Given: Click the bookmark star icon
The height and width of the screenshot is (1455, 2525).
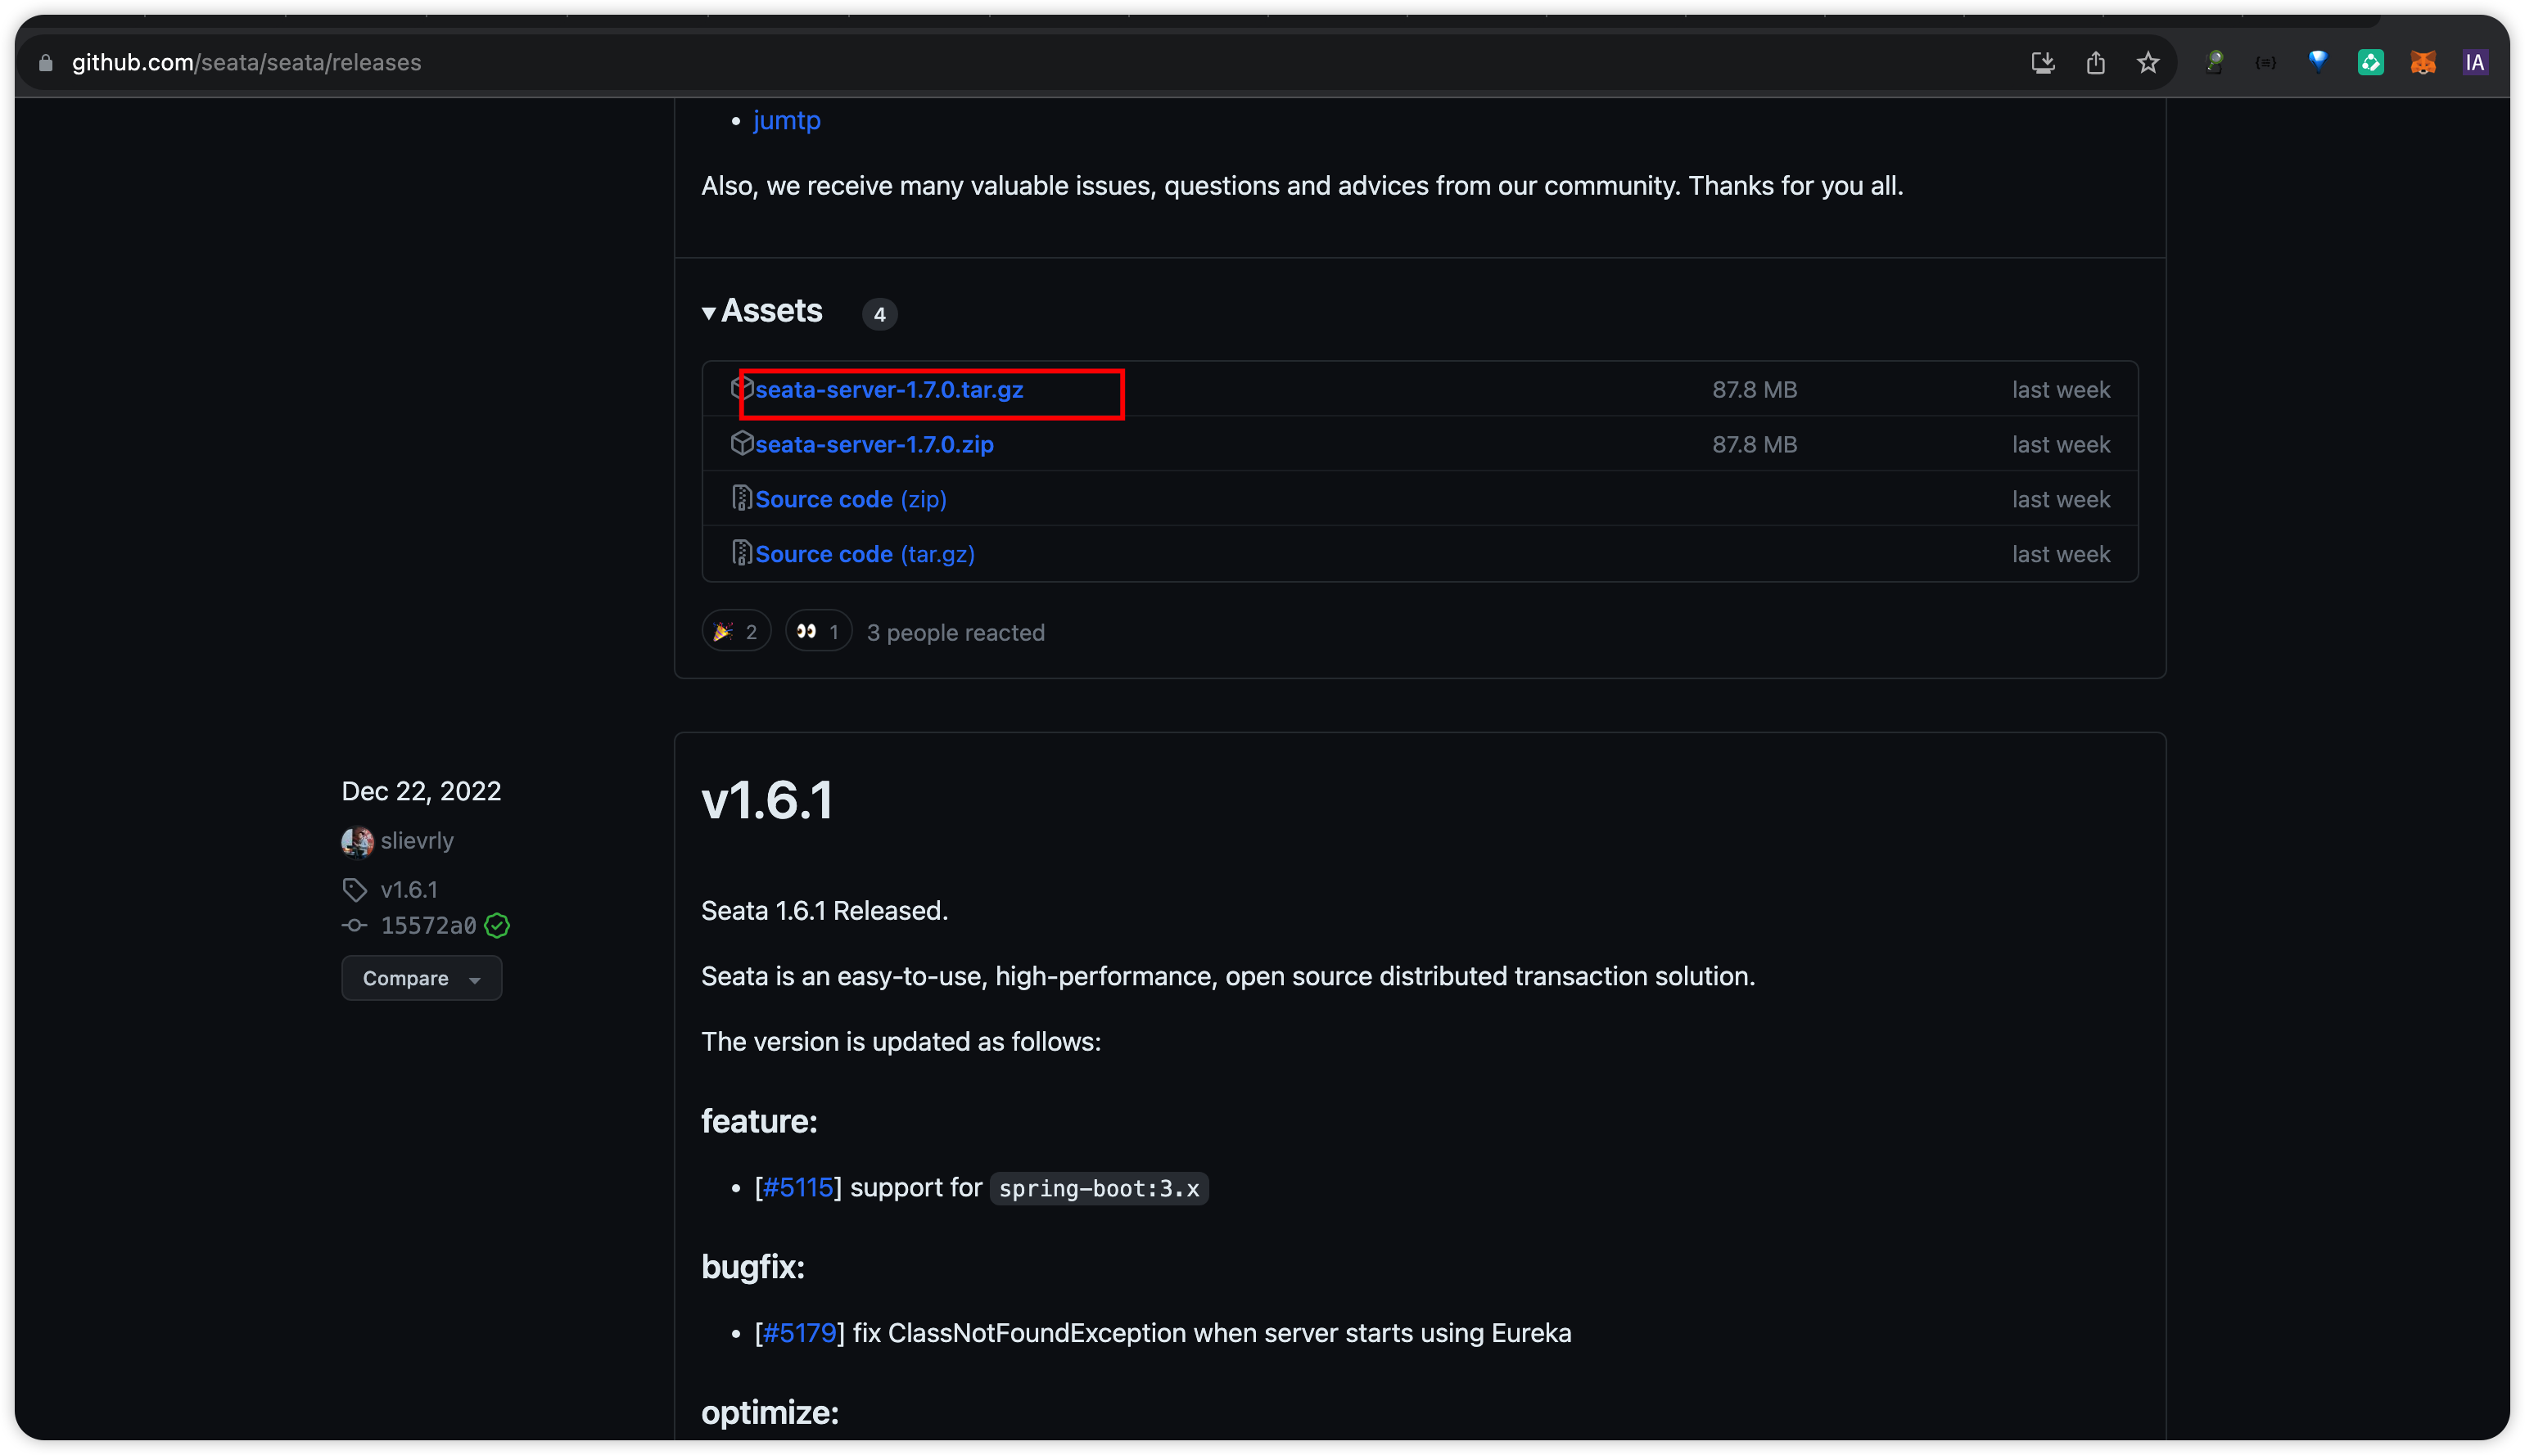Looking at the screenshot, I should click(x=2147, y=63).
